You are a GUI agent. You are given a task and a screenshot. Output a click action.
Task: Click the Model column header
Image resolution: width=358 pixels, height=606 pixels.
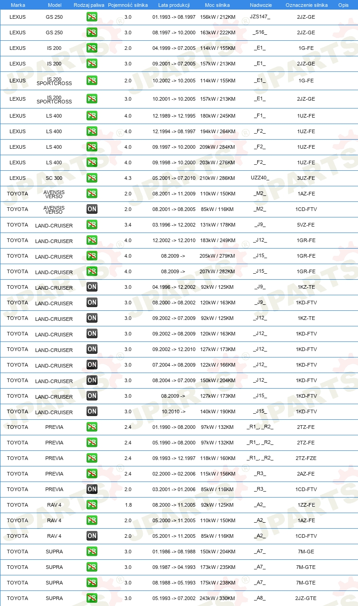[54, 5]
